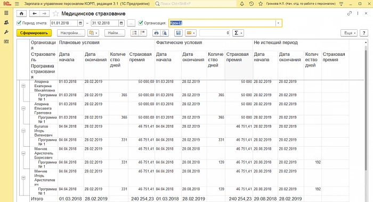Select Булатов Игорь Виленович name cell

[43, 131]
